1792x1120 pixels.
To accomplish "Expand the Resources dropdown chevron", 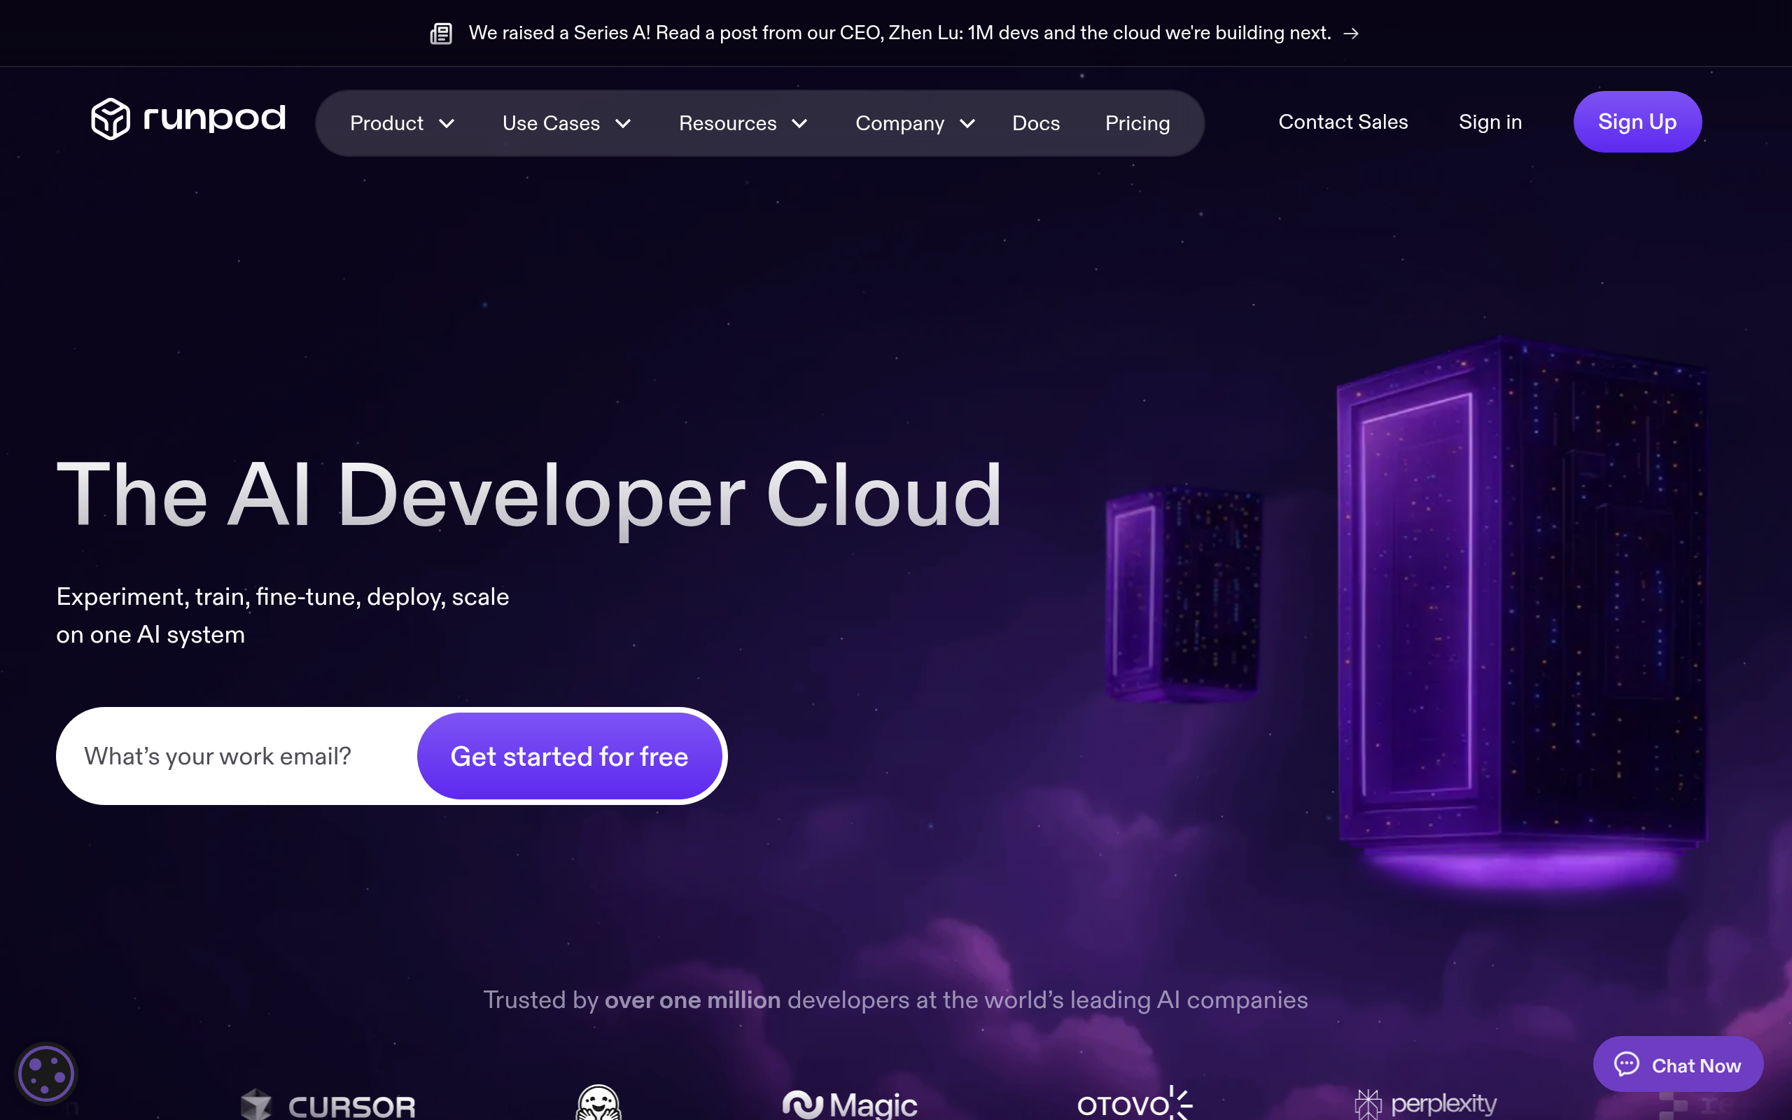I will (x=799, y=124).
